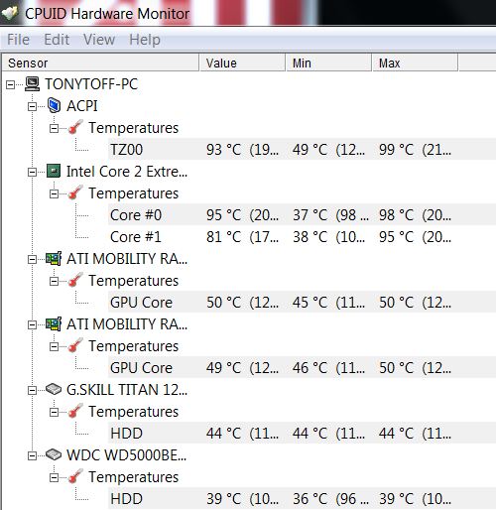This screenshot has width=496, height=510.
Task: Select the Intel Core 2 Extre... label
Action: [x=127, y=172]
